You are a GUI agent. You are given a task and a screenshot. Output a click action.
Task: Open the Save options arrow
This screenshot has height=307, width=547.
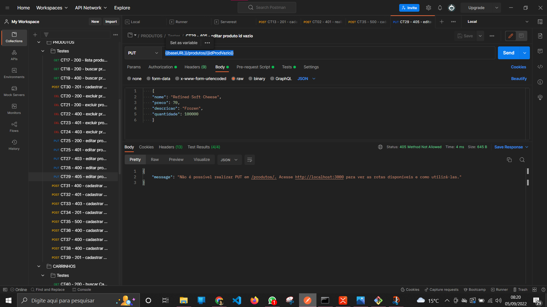pos(480,36)
